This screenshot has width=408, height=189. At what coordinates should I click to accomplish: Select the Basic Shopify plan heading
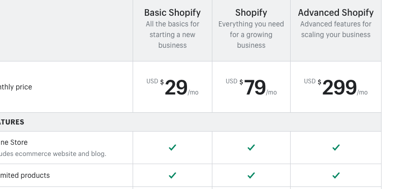(x=173, y=13)
